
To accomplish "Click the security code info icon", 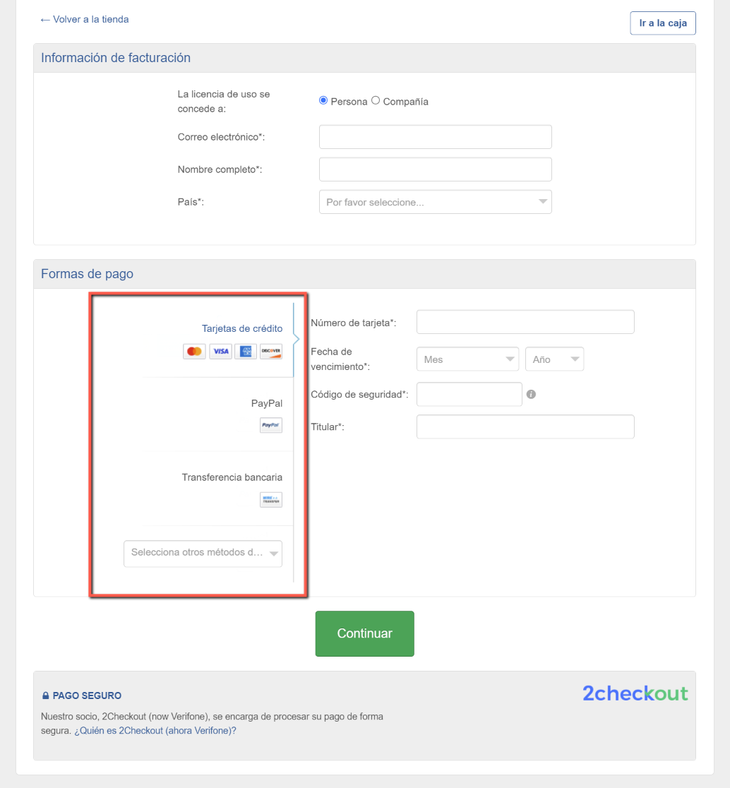I will tap(531, 394).
